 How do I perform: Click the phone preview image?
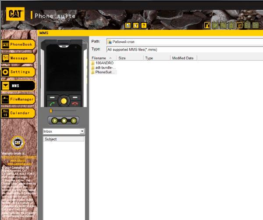[64, 73]
